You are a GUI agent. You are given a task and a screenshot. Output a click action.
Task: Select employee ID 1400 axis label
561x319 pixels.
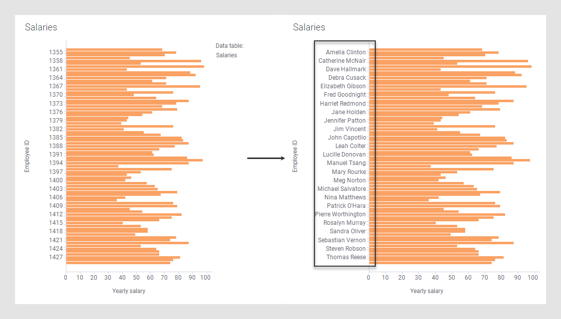[56, 180]
